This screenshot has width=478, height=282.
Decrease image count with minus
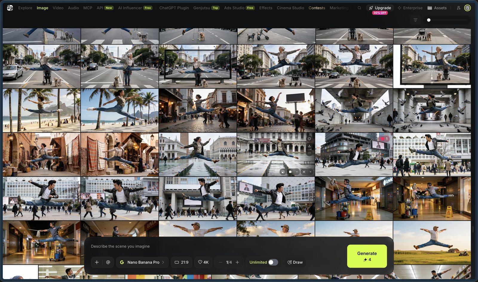[x=220, y=262]
